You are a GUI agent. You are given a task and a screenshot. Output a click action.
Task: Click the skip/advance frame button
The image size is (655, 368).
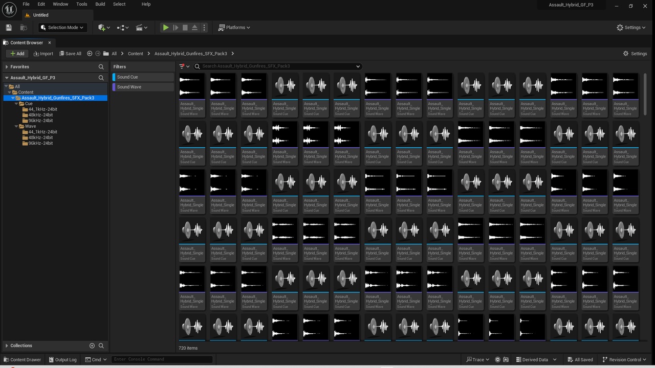click(176, 28)
